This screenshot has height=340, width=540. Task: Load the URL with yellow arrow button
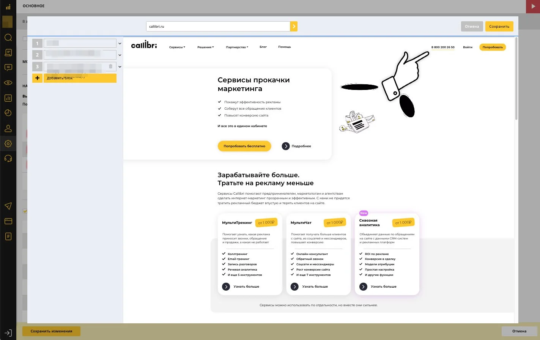294,27
